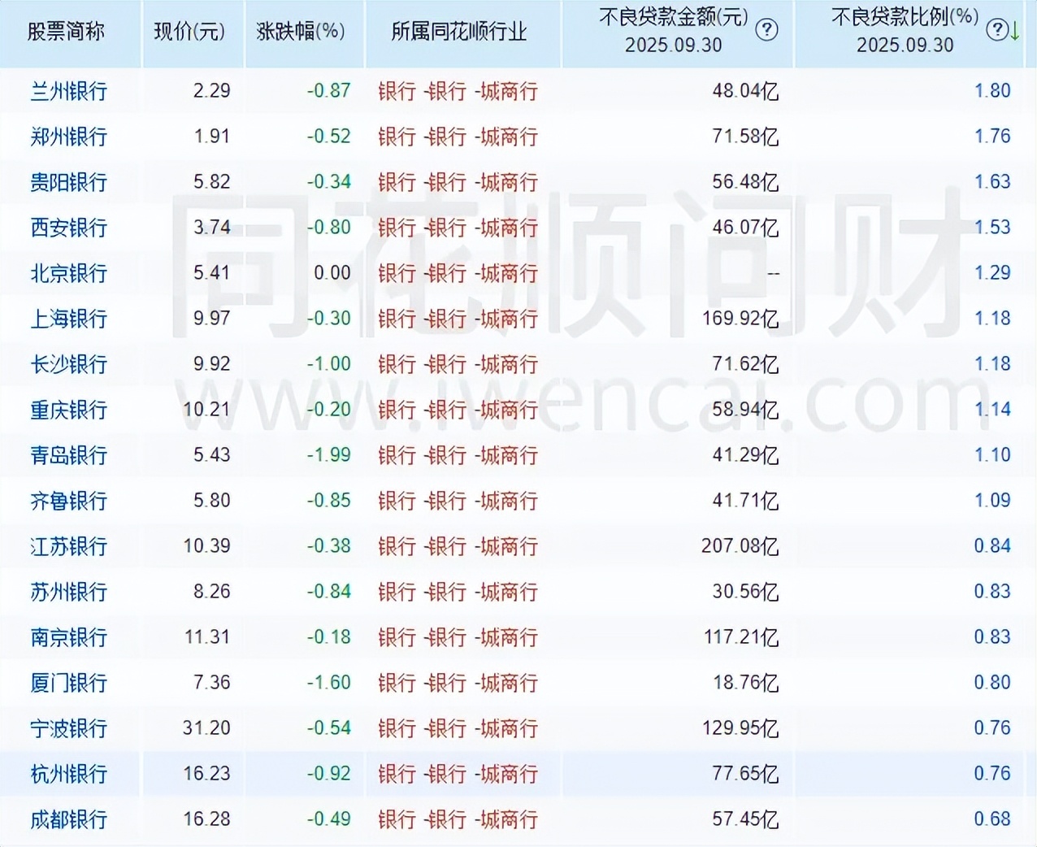Viewport: 1037px width, 847px height.
Task: Click the industry cell in 兰州银行 row
Action: coord(458,91)
